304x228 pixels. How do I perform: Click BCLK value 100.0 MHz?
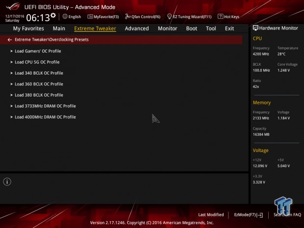(261, 71)
